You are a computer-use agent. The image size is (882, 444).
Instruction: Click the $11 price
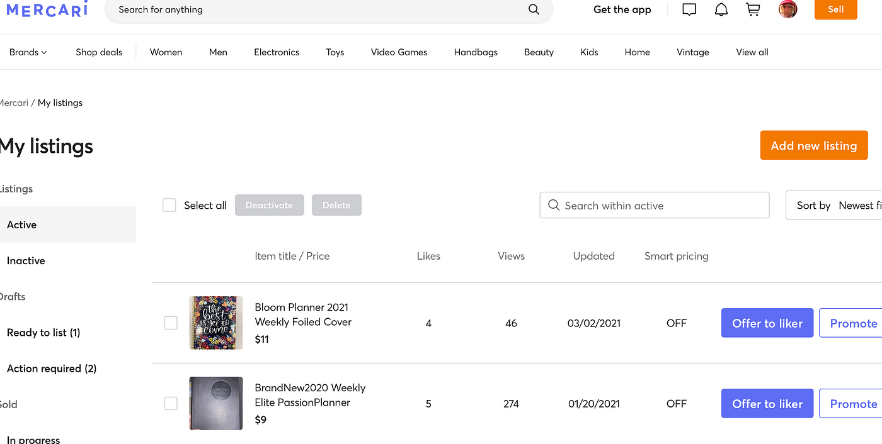261,339
